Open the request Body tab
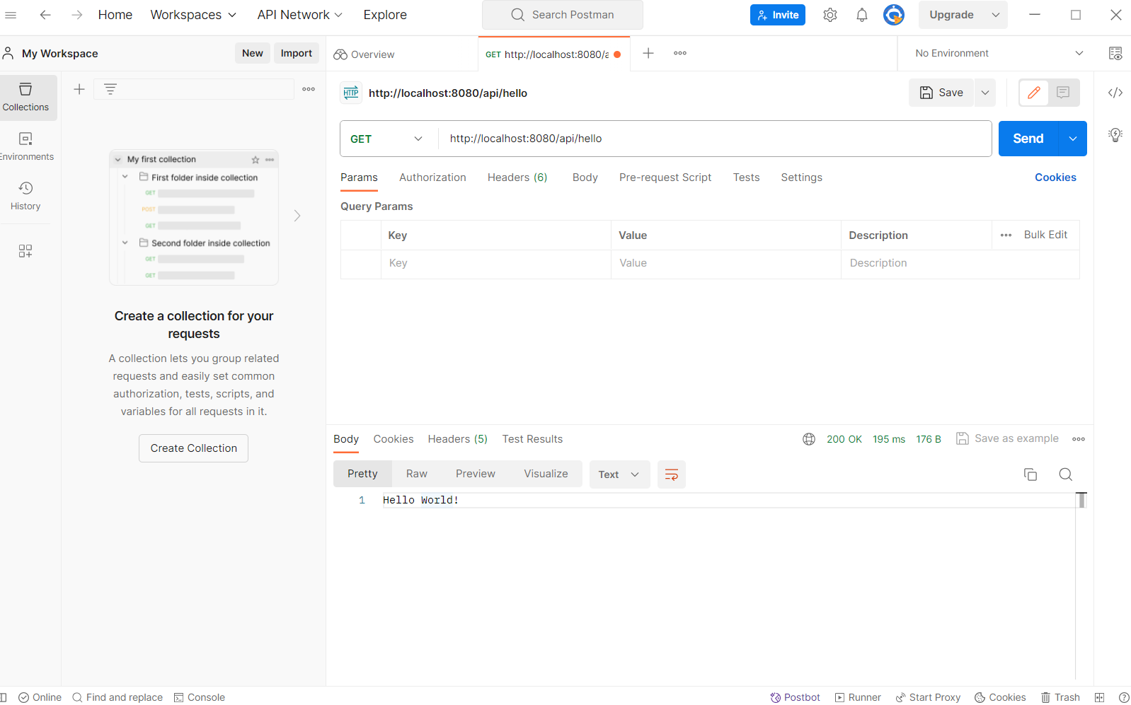Image resolution: width=1131 pixels, height=705 pixels. point(585,177)
